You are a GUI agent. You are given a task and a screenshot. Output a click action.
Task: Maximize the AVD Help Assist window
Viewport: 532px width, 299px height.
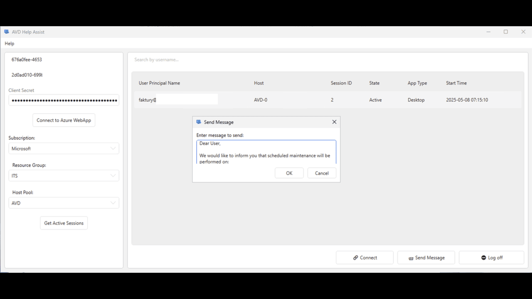click(506, 32)
